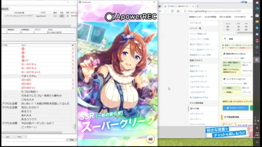This screenshot has width=262, height=147.
Task: Open the サイレンススズカ link
Action: (x=197, y=124)
